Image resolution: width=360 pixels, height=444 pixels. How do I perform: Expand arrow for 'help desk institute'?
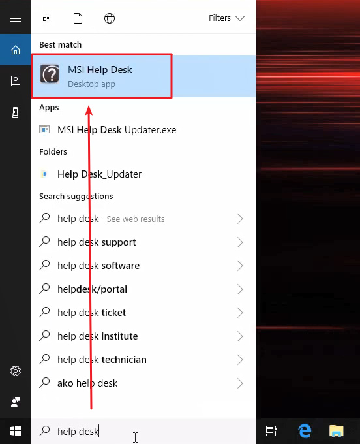[240, 336]
